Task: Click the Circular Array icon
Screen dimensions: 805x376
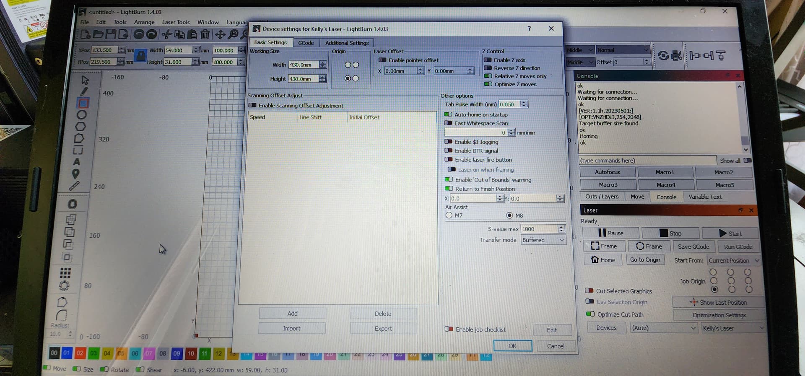Action: [x=64, y=286]
